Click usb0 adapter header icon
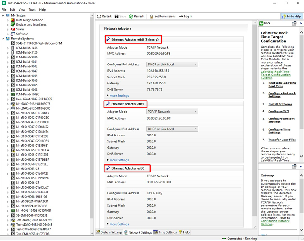 pos(108,168)
